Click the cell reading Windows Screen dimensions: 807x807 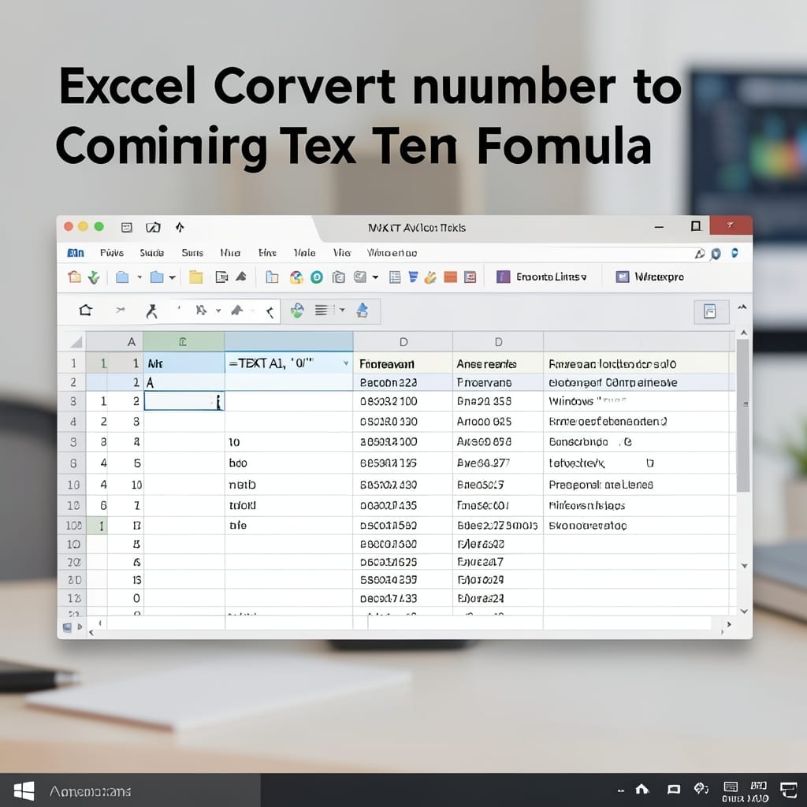tap(636, 401)
